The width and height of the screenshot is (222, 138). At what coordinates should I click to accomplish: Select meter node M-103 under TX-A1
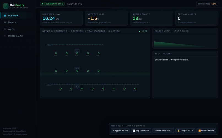77,53
